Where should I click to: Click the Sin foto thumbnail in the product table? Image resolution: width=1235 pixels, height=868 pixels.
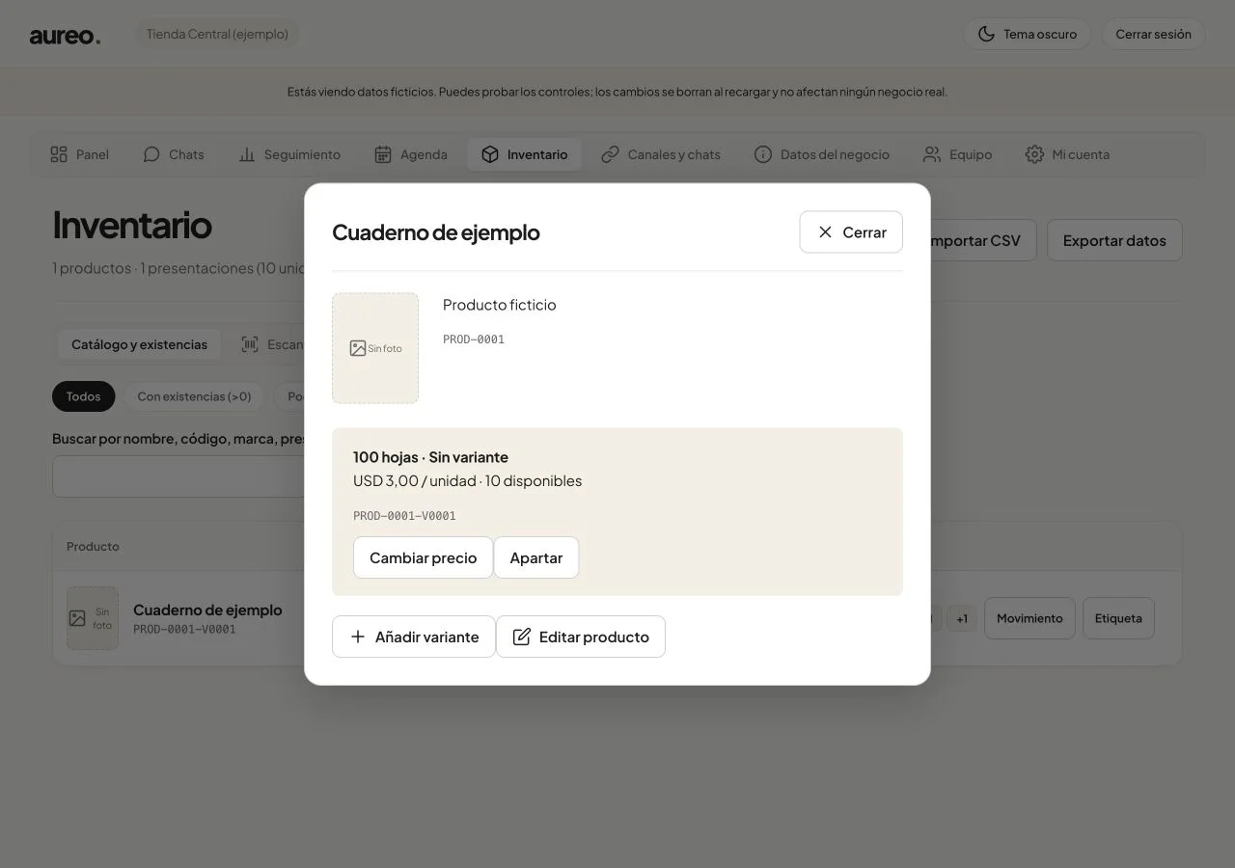(x=93, y=618)
